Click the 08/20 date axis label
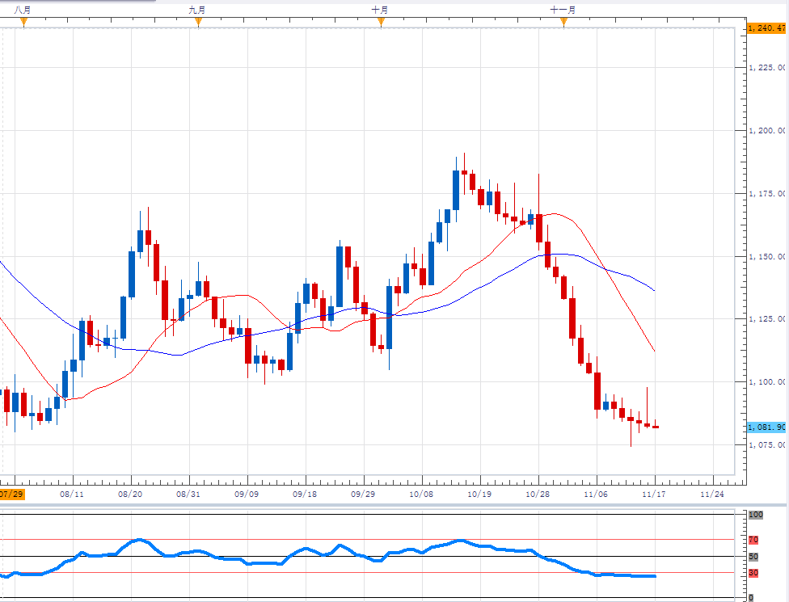 (130, 494)
